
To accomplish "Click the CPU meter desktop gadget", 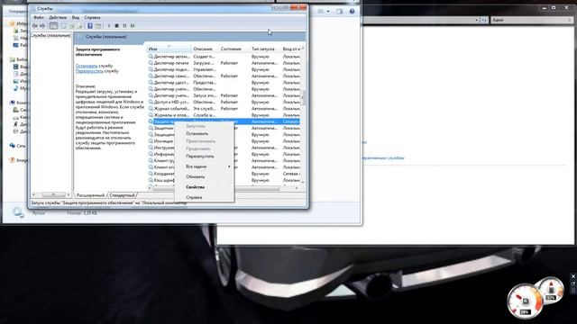I will point(525,301).
